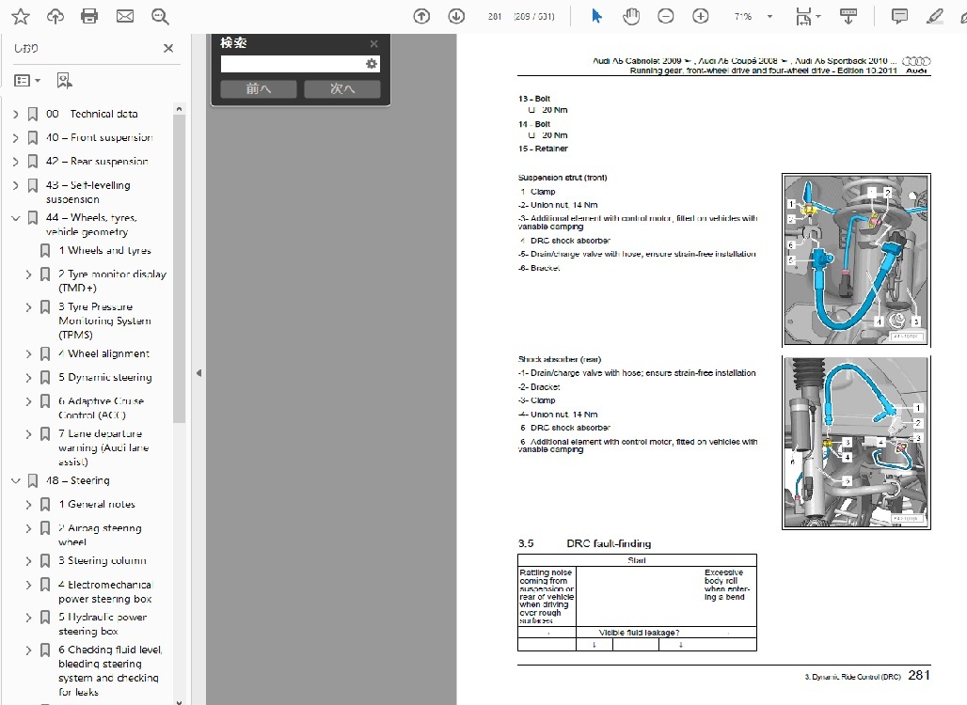Go to next page with down arrow
The width and height of the screenshot is (967, 705).
(x=456, y=17)
